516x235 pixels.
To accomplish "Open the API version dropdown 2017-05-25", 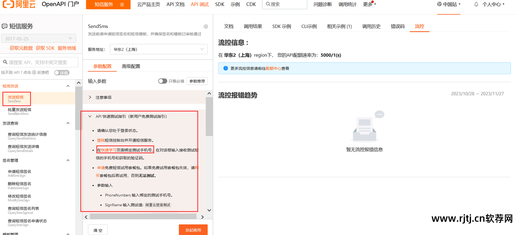I will (39, 38).
